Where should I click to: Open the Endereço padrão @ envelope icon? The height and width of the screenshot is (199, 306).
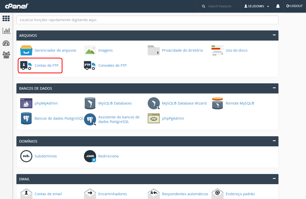click(x=217, y=194)
